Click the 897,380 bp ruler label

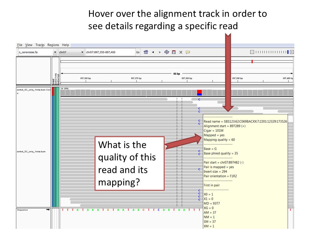(187, 78)
